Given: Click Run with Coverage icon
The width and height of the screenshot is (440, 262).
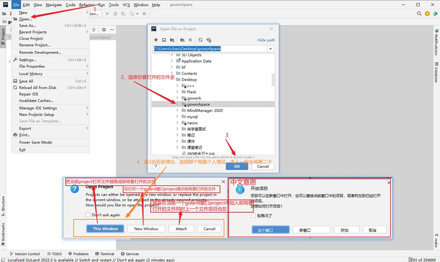Looking at the screenshot, I should coord(124,14).
